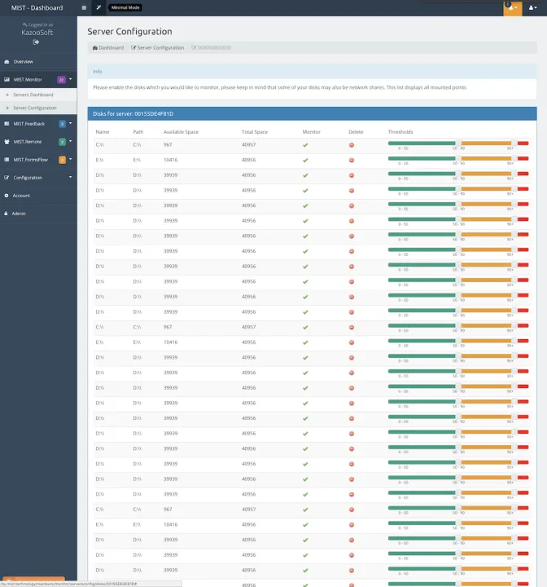This screenshot has height=587, width=547.
Task: Click the Total Space column header
Action: (255, 132)
